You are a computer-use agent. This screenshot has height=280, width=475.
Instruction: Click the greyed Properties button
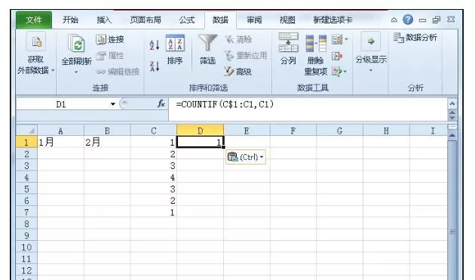pos(110,56)
